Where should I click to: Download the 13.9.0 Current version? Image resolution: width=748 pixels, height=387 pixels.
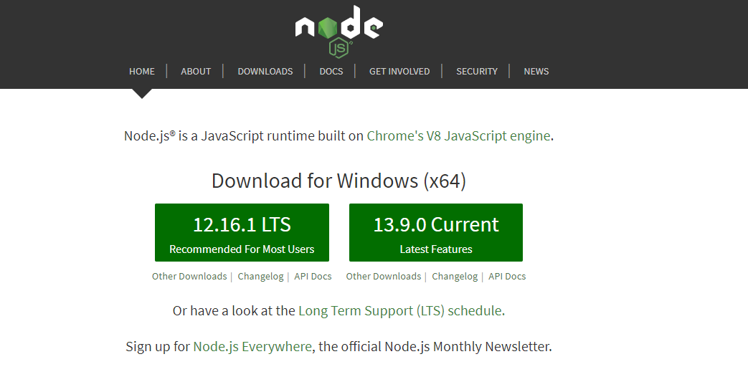[x=436, y=233]
